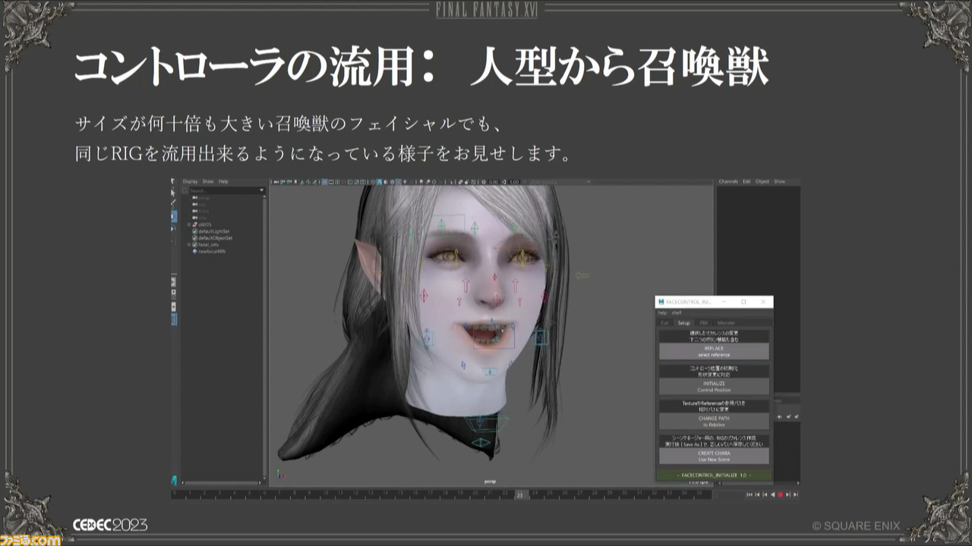The height and width of the screenshot is (546, 972).
Task: Click the persp camera label below viewport
Action: pos(491,481)
